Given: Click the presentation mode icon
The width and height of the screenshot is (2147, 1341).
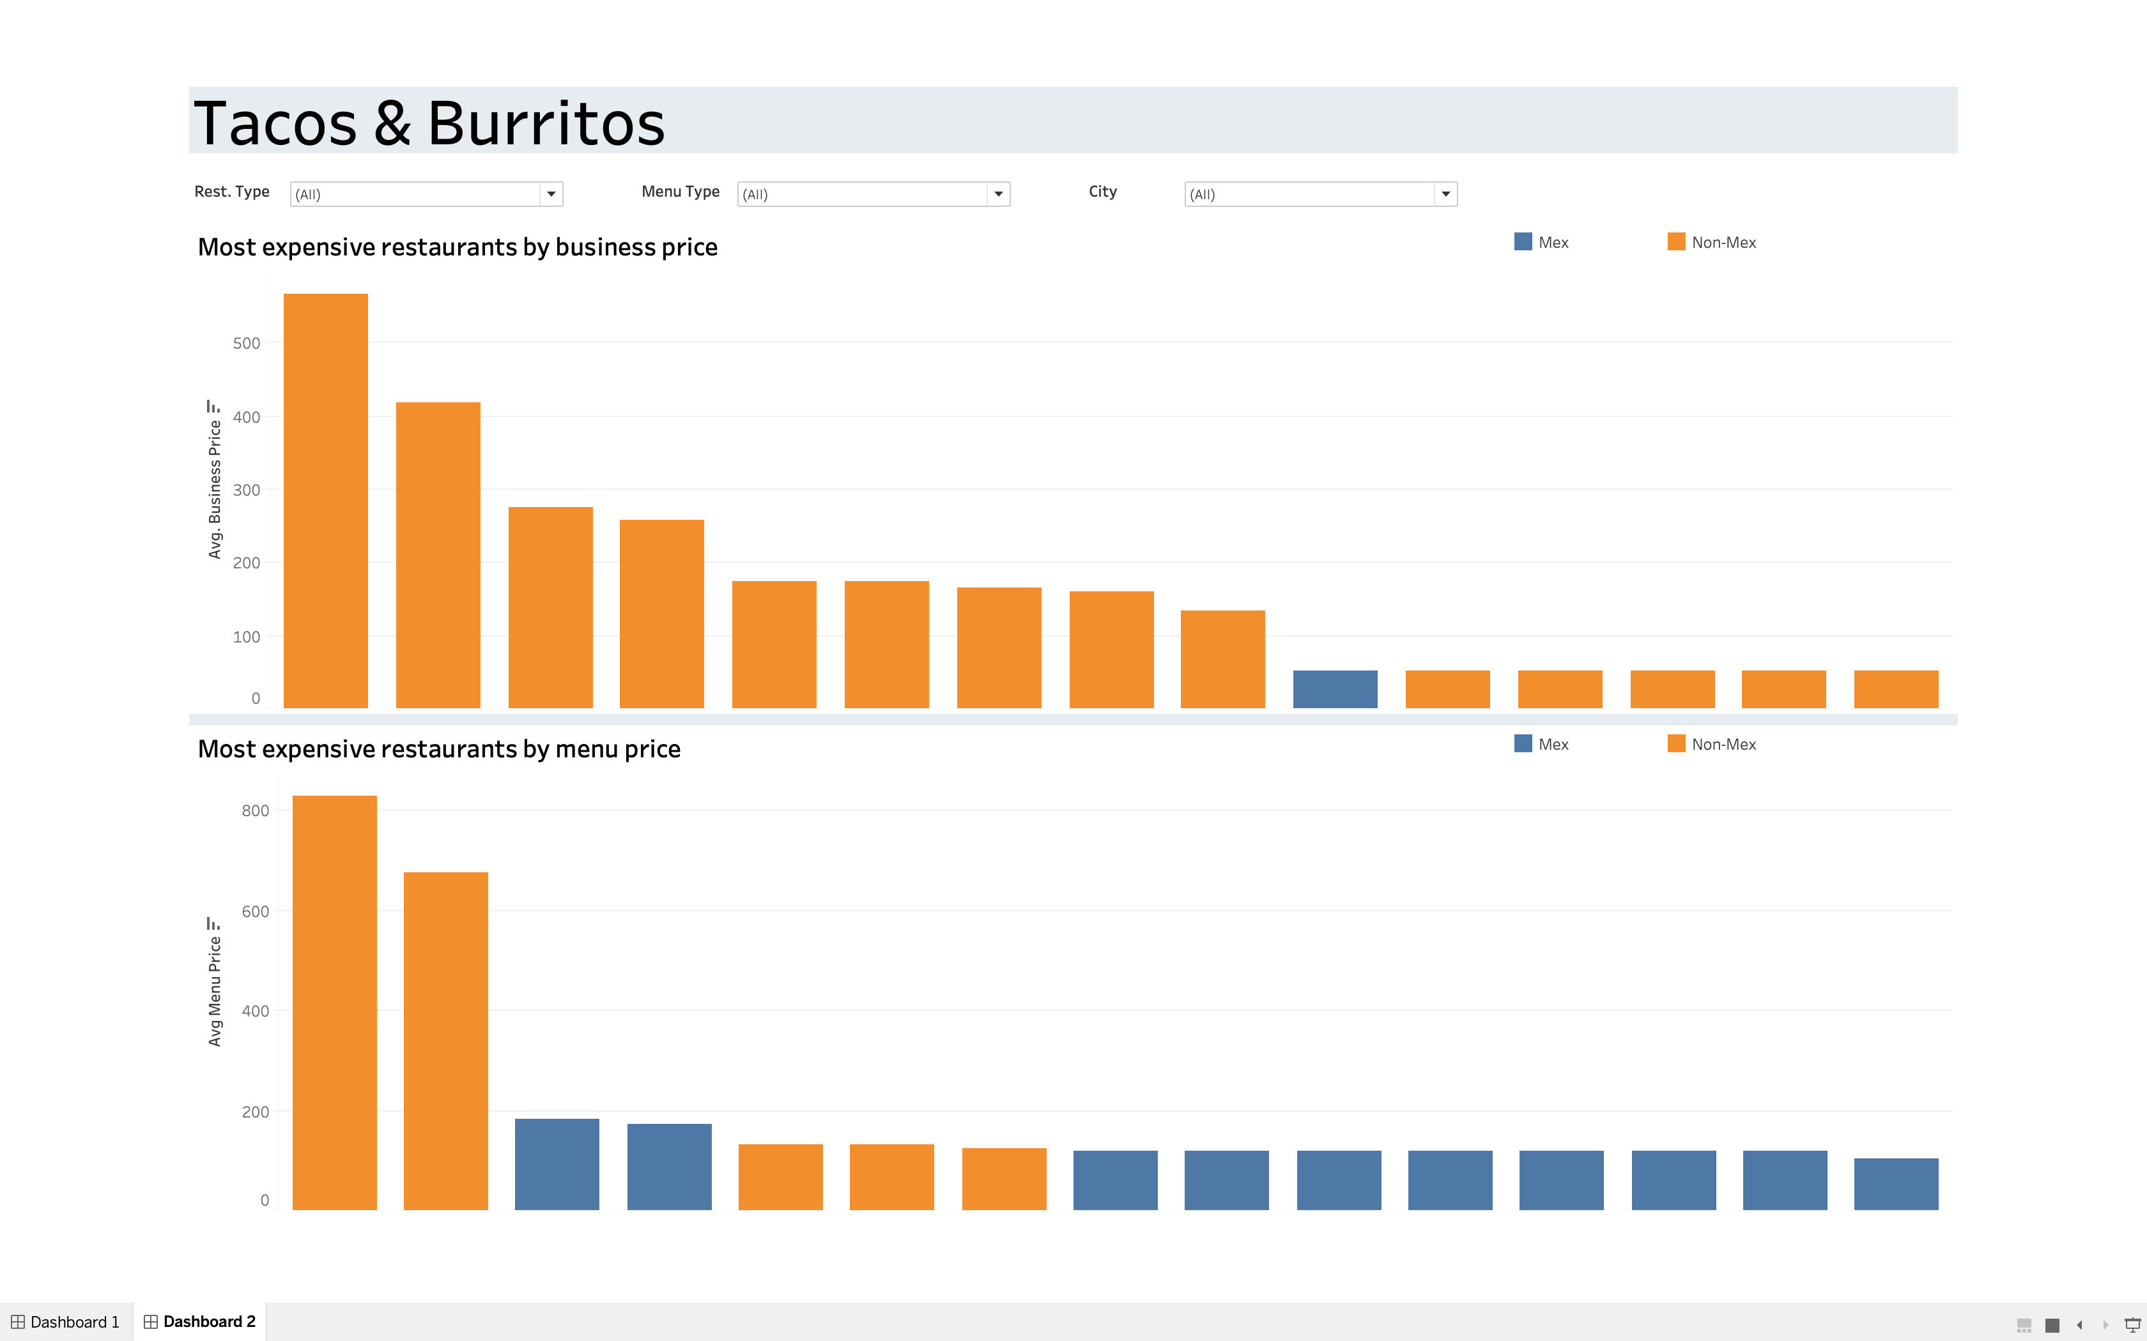Looking at the screenshot, I should tap(2132, 1324).
